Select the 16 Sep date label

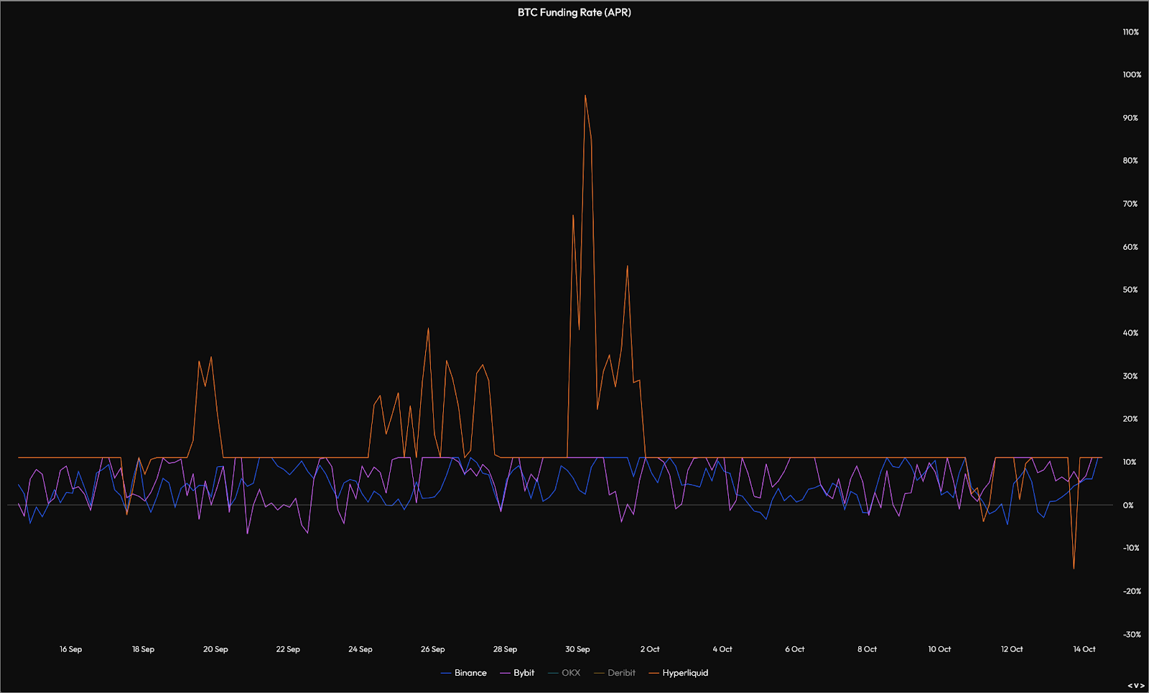(70, 649)
